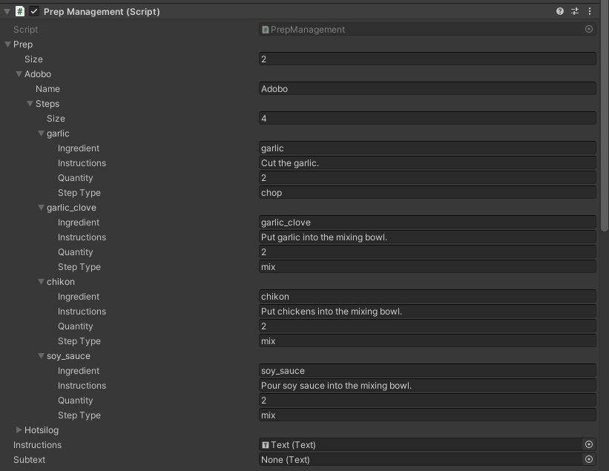Toggle the Prep Management component enabled checkbox
The image size is (609, 471).
(34, 11)
